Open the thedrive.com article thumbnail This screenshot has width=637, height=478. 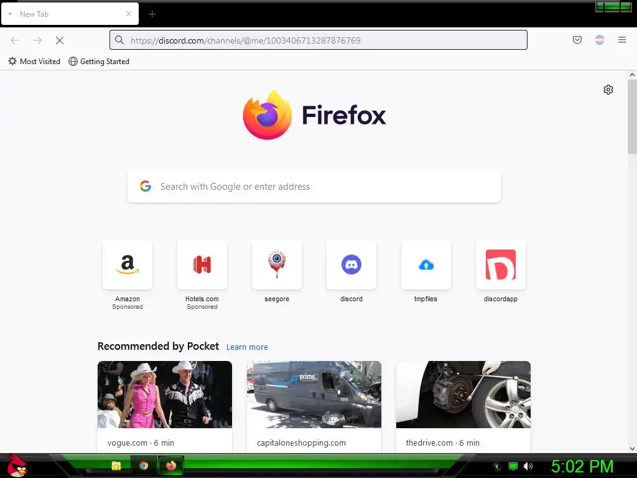tap(463, 394)
